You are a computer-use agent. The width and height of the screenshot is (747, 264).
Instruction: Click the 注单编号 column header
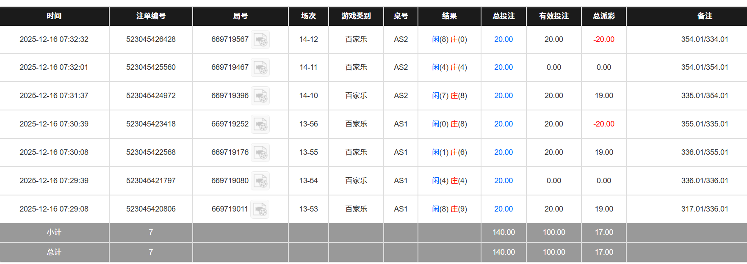[151, 16]
